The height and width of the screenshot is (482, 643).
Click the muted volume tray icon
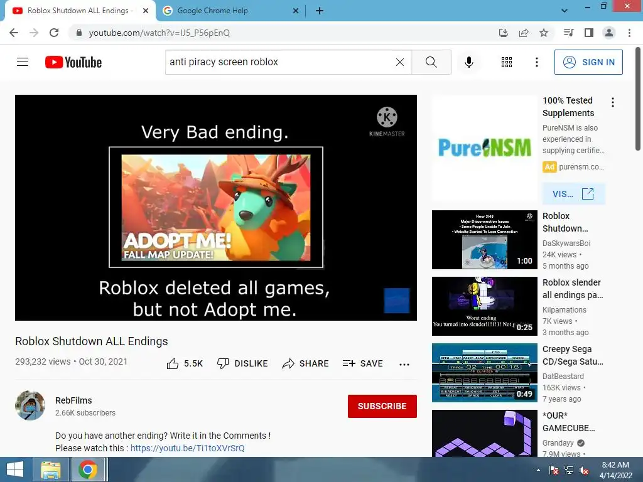(x=584, y=470)
